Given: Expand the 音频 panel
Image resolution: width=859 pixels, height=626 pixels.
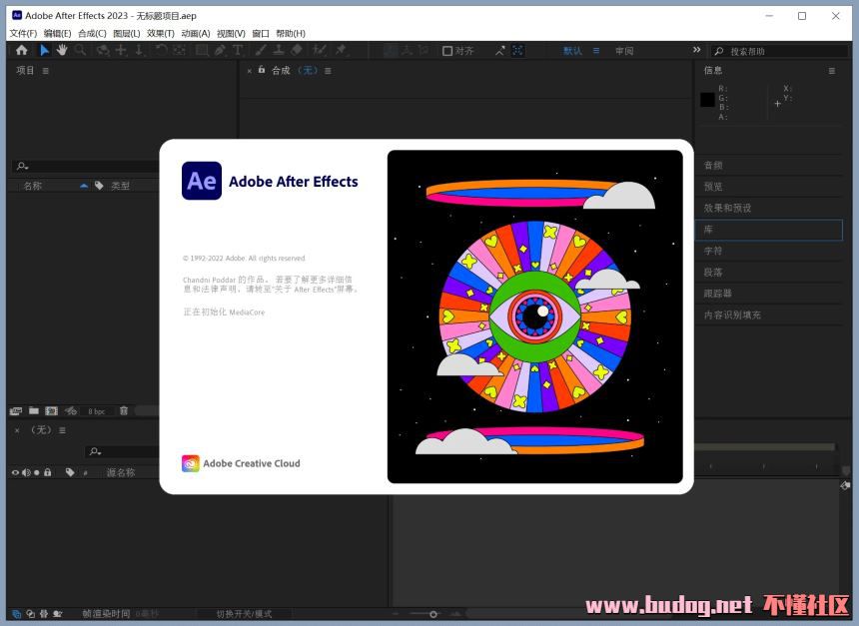Looking at the screenshot, I should tap(713, 166).
